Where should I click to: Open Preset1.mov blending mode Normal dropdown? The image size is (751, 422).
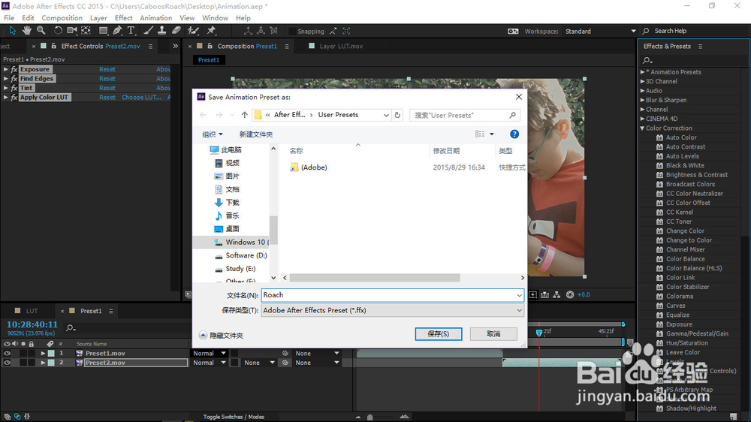[x=209, y=353]
